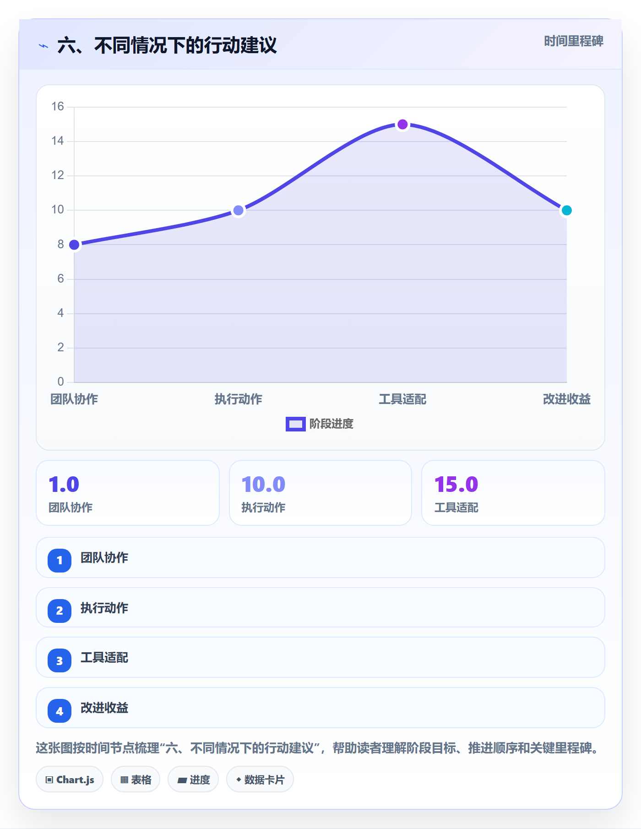This screenshot has width=641, height=829.
Task: Select the 改进收益 list row text
Action: (104, 708)
